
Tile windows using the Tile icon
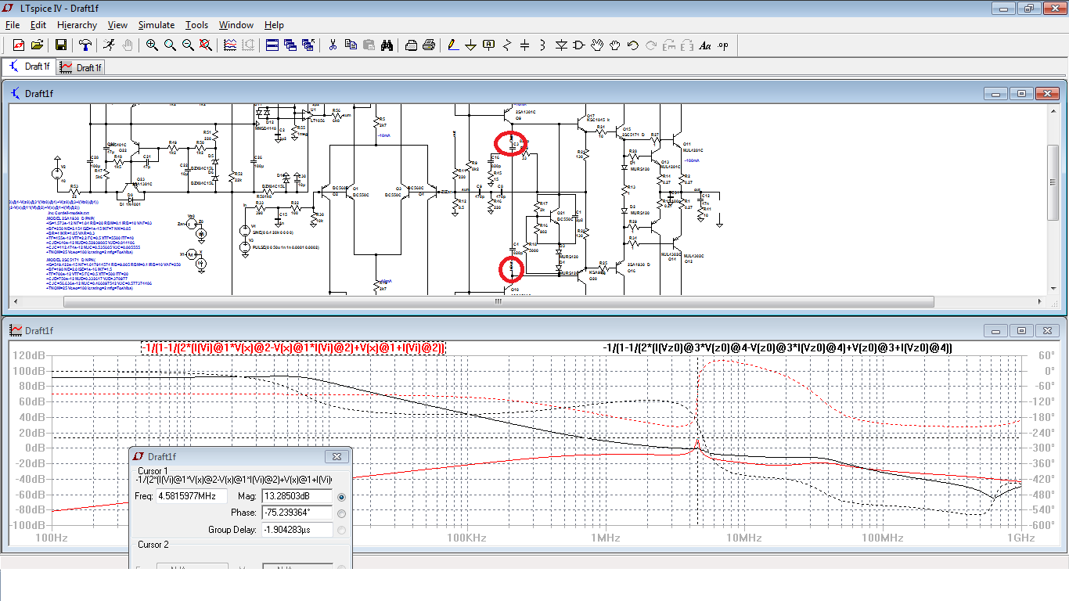point(272,45)
